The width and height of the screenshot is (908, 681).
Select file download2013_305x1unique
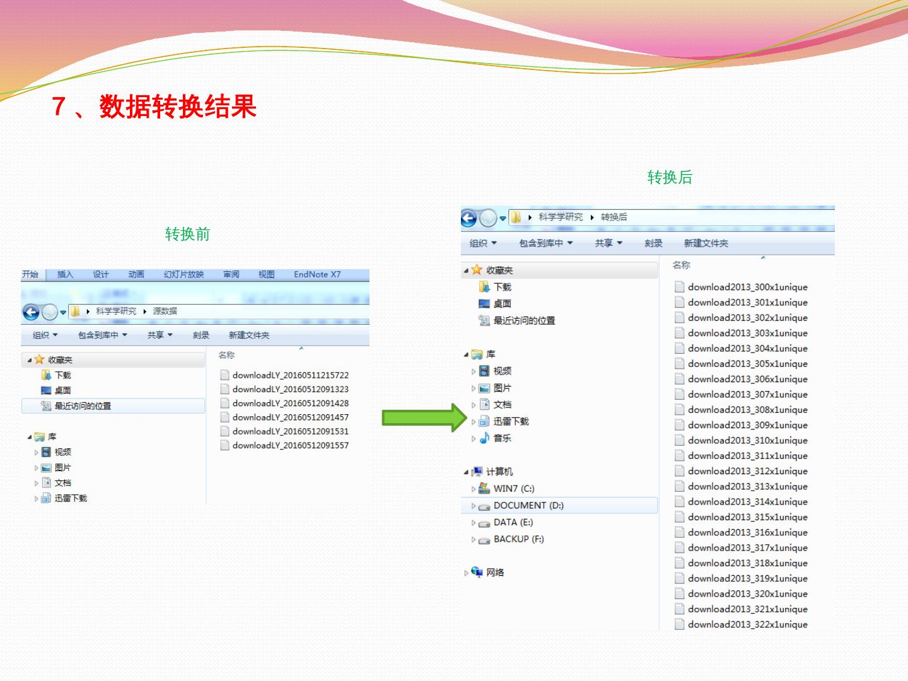click(x=748, y=364)
